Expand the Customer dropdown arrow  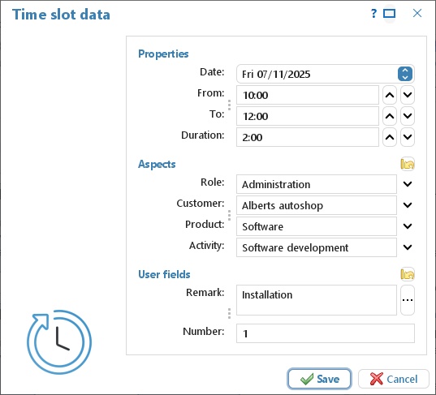tap(408, 205)
